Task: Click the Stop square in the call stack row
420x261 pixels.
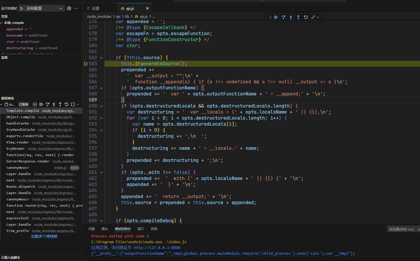Action: coord(73,104)
